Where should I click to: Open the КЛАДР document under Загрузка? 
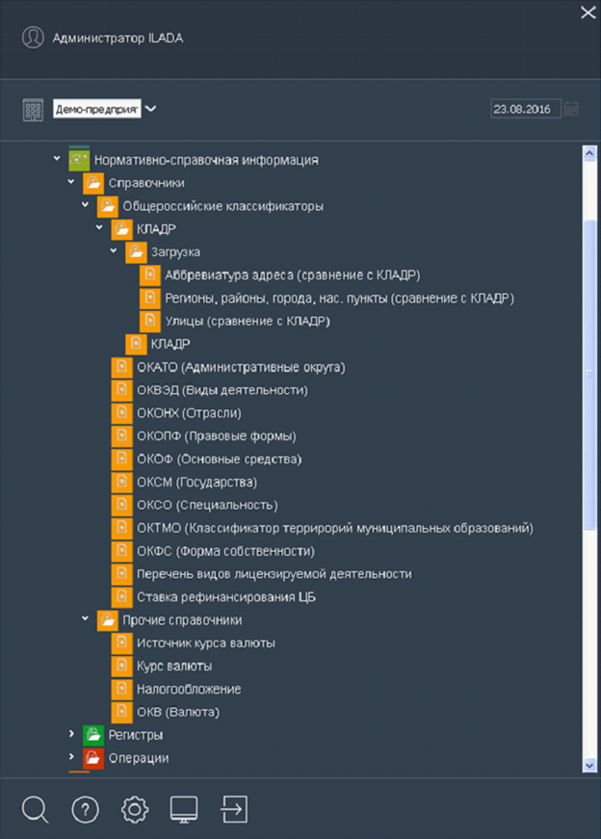tap(170, 344)
